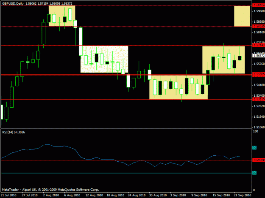The image size is (265, 198).
Task: Click the 27 Jul 2010 date label
Action: [30, 195]
